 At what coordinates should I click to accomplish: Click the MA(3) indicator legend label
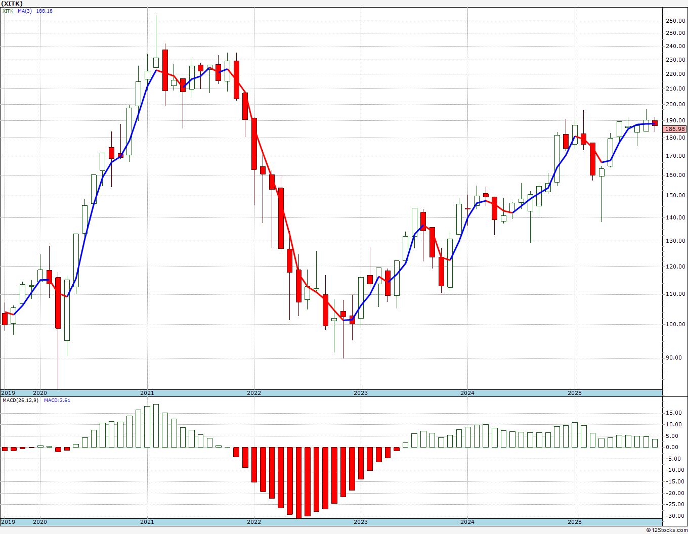[25, 11]
